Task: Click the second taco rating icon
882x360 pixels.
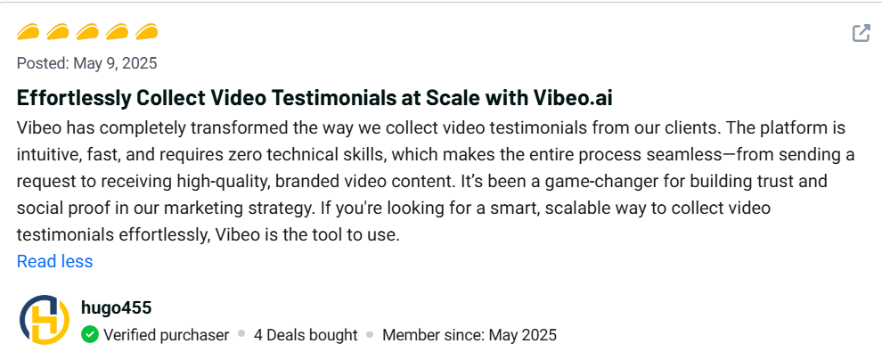Action: tap(58, 33)
